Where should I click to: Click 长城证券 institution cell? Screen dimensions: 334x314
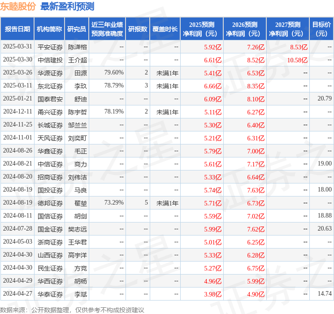pos(50,125)
